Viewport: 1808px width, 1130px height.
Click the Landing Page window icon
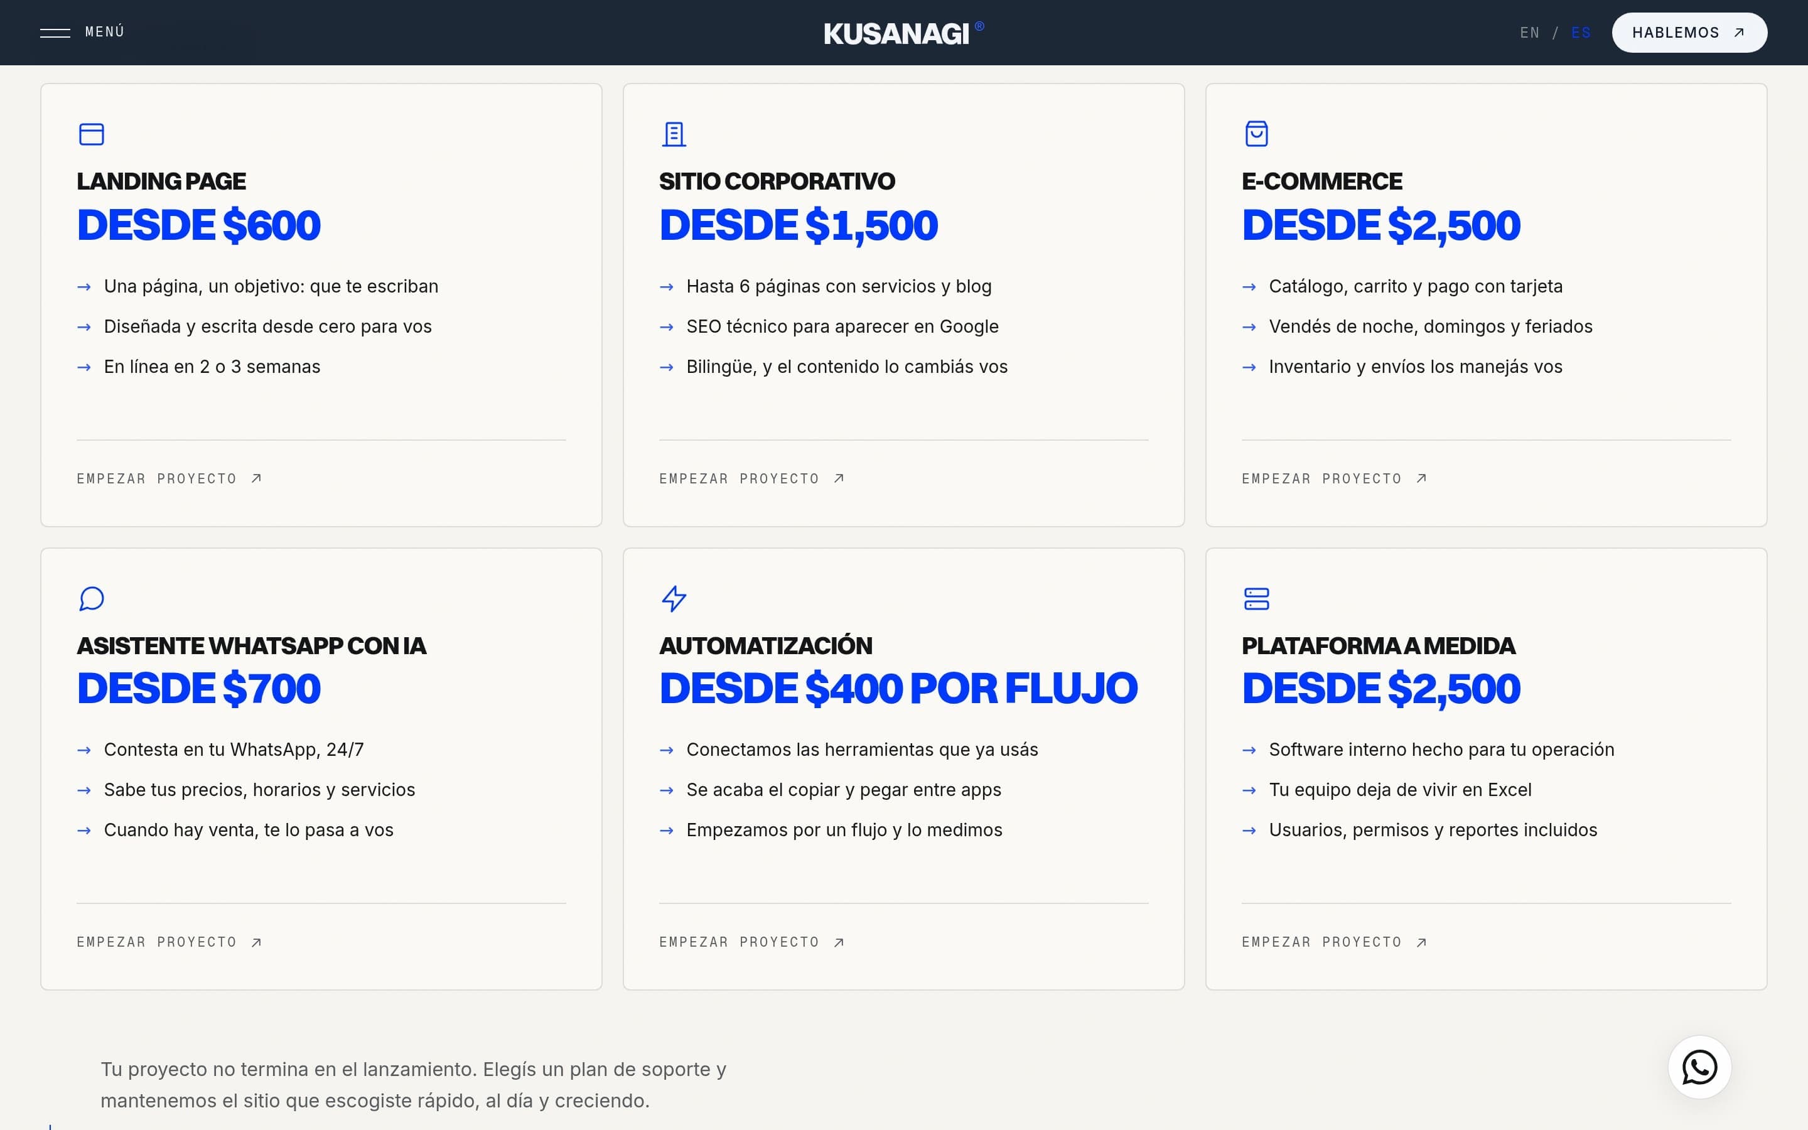pos(92,134)
